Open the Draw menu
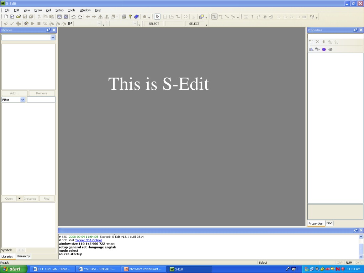 [38, 10]
